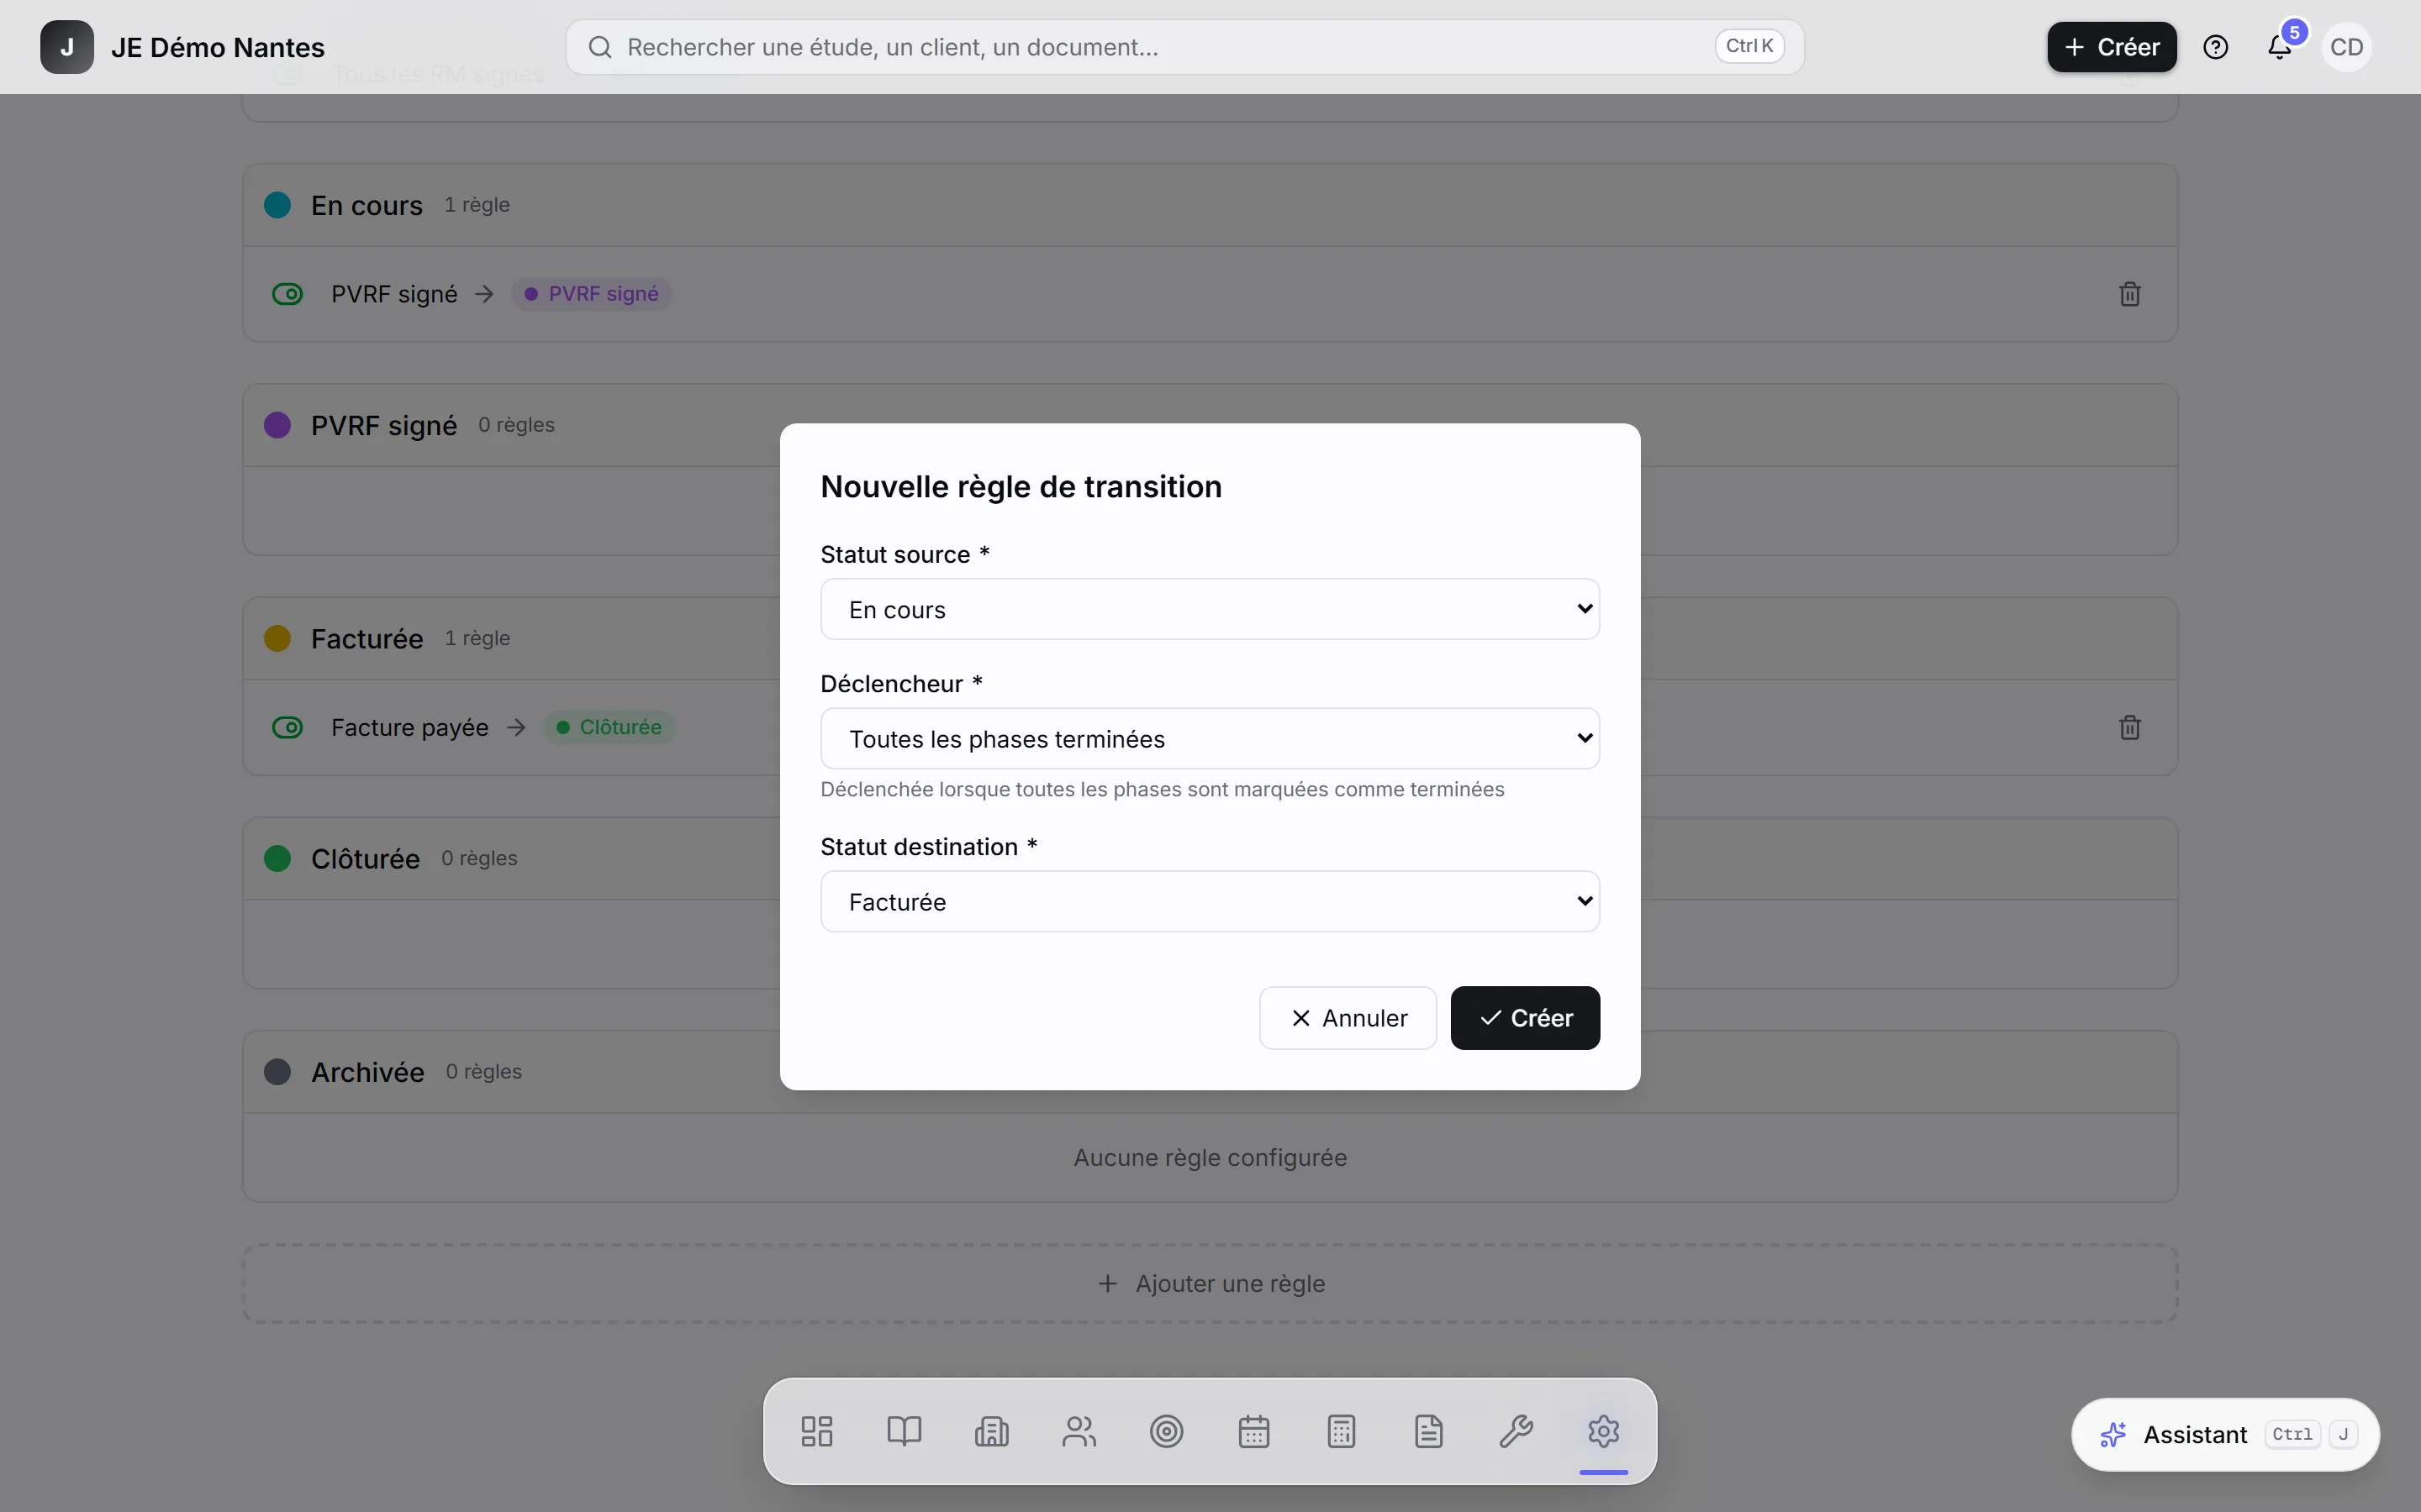The height and width of the screenshot is (1512, 2421).
Task: Open the target icon in the bottom dock
Action: 1167,1431
